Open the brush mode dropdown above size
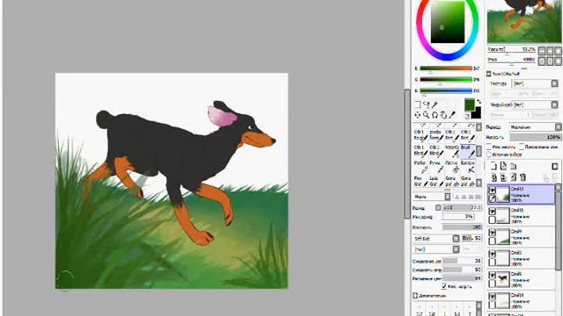The height and width of the screenshot is (316, 563). pyautogui.click(x=432, y=197)
